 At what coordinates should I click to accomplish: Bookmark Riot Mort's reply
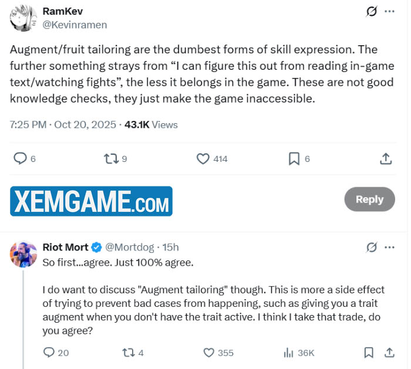(369, 353)
